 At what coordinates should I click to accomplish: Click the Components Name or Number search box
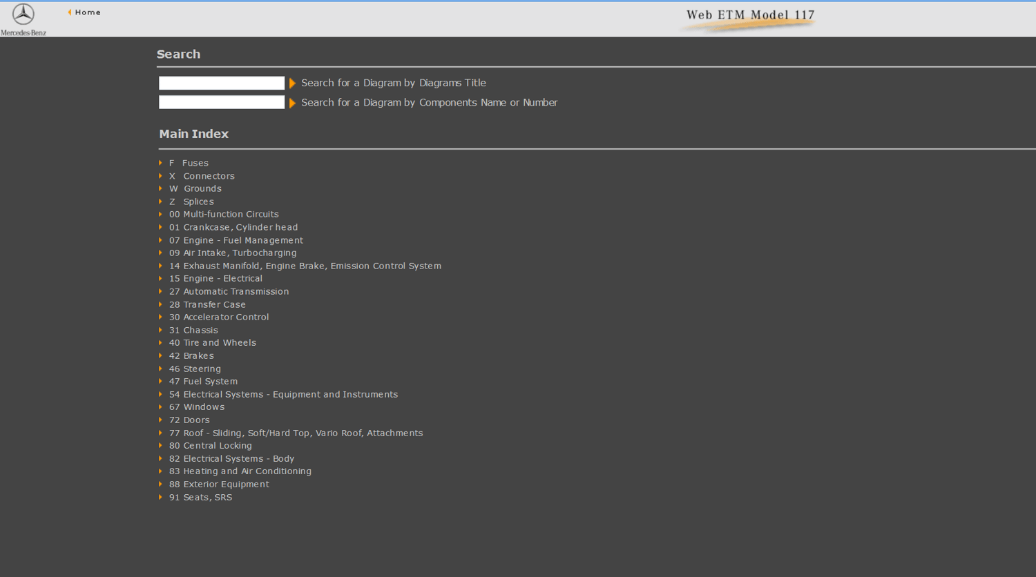pyautogui.click(x=222, y=102)
